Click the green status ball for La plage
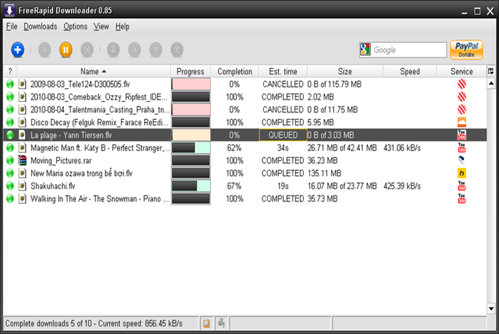This screenshot has width=499, height=334. (10, 135)
